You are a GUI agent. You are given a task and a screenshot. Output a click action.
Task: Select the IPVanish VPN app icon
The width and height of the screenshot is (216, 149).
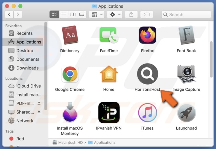(x=109, y=113)
